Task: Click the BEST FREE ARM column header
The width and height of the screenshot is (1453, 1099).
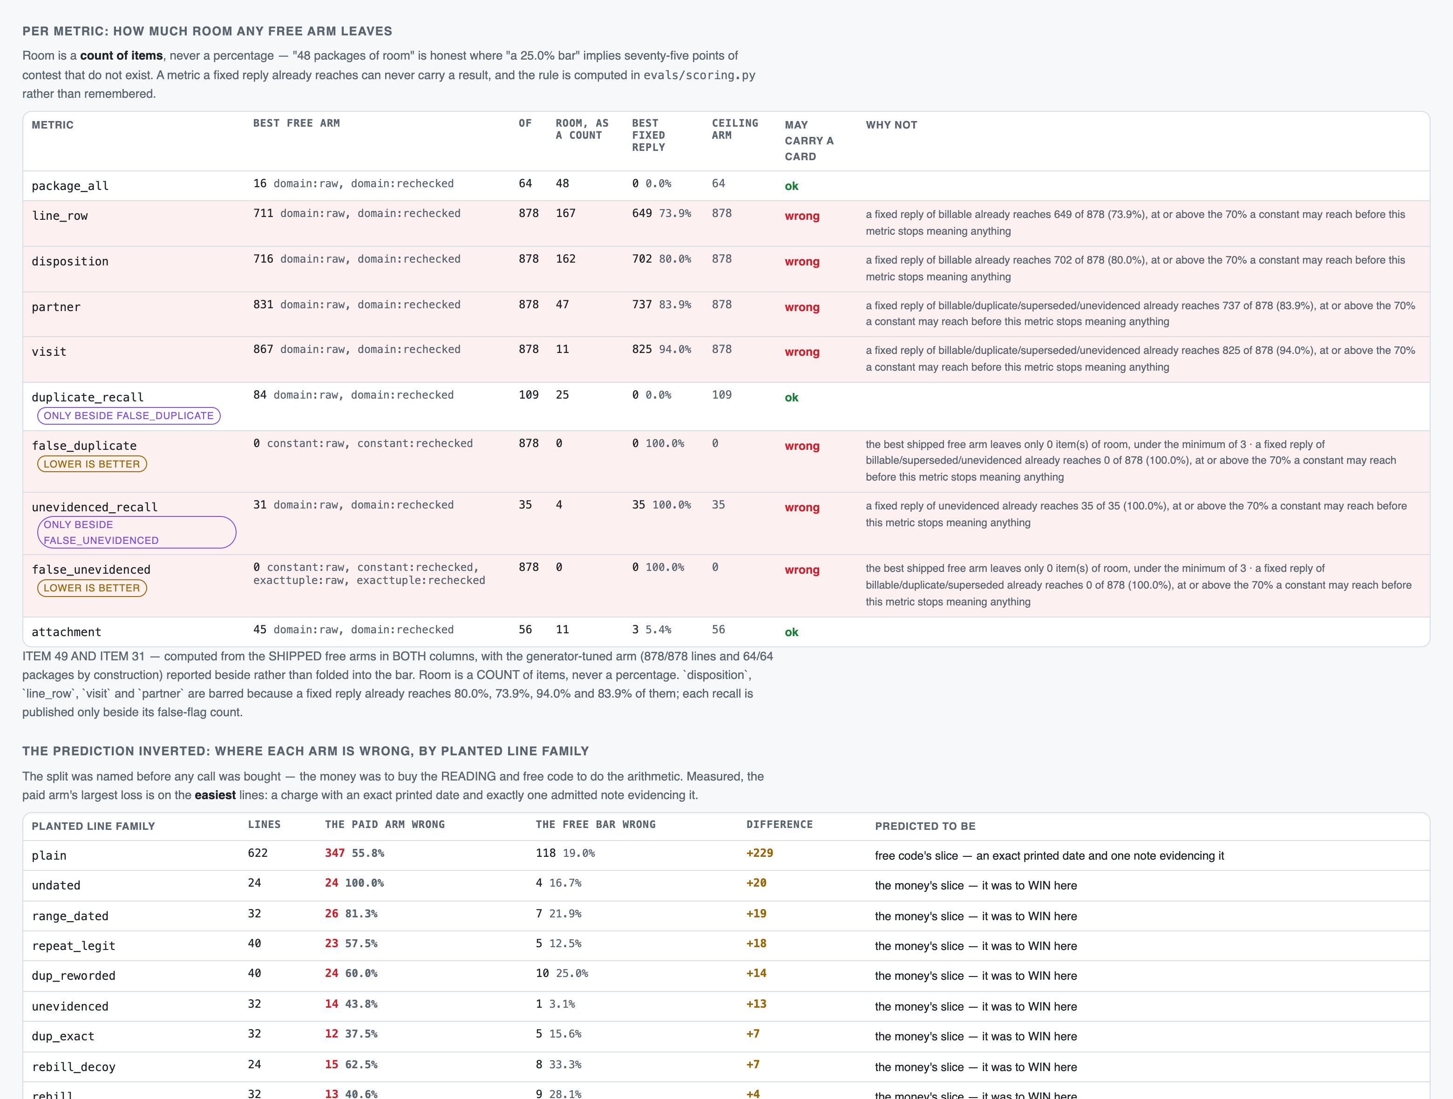Action: 296,123
